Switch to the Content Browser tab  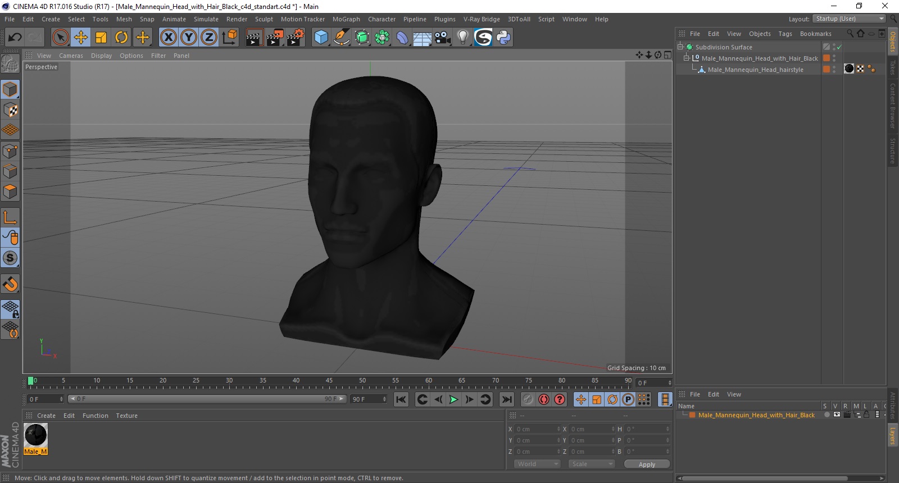tap(892, 106)
